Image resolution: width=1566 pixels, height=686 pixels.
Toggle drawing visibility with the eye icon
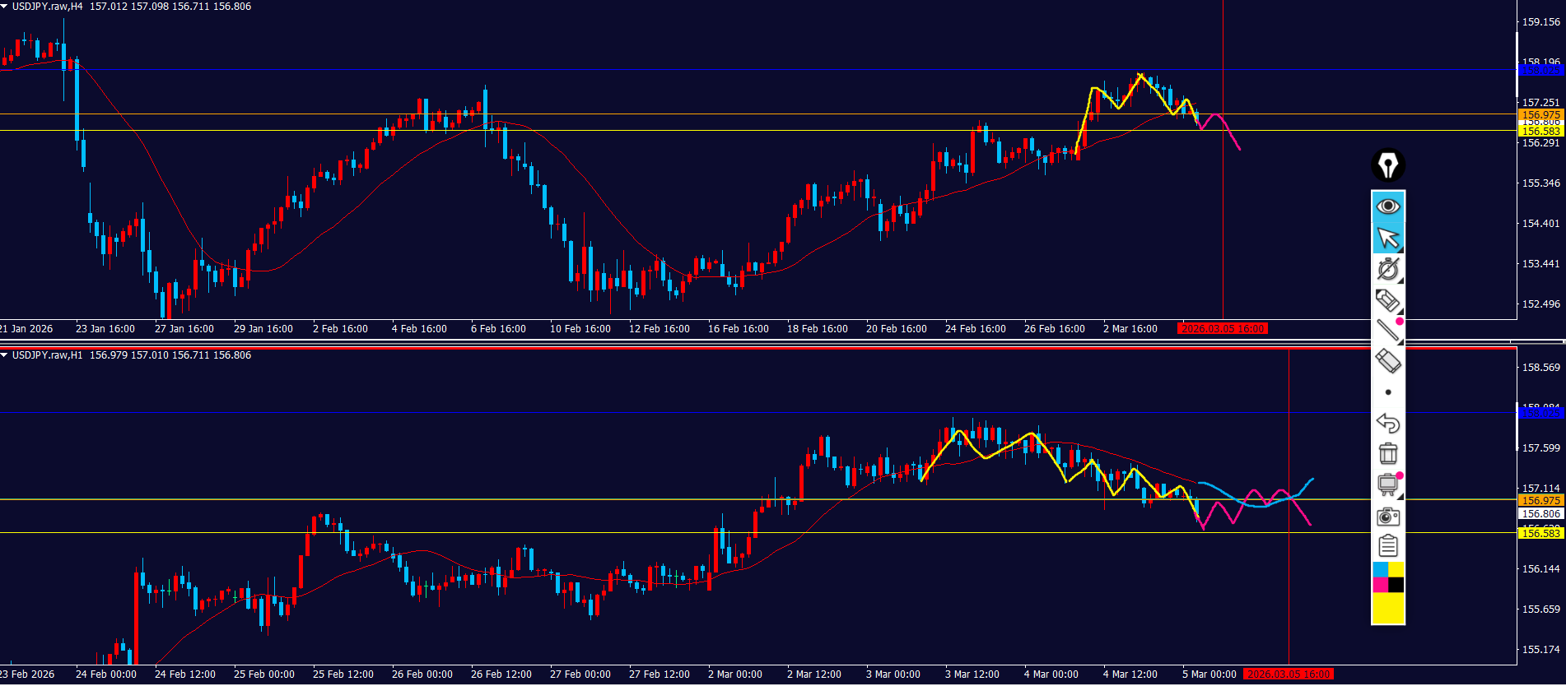tap(1388, 206)
